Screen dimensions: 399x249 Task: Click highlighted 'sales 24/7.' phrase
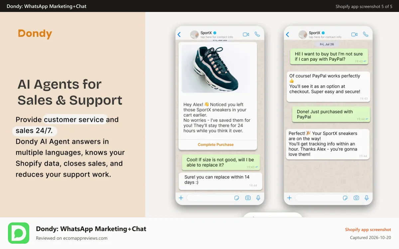tap(34, 130)
